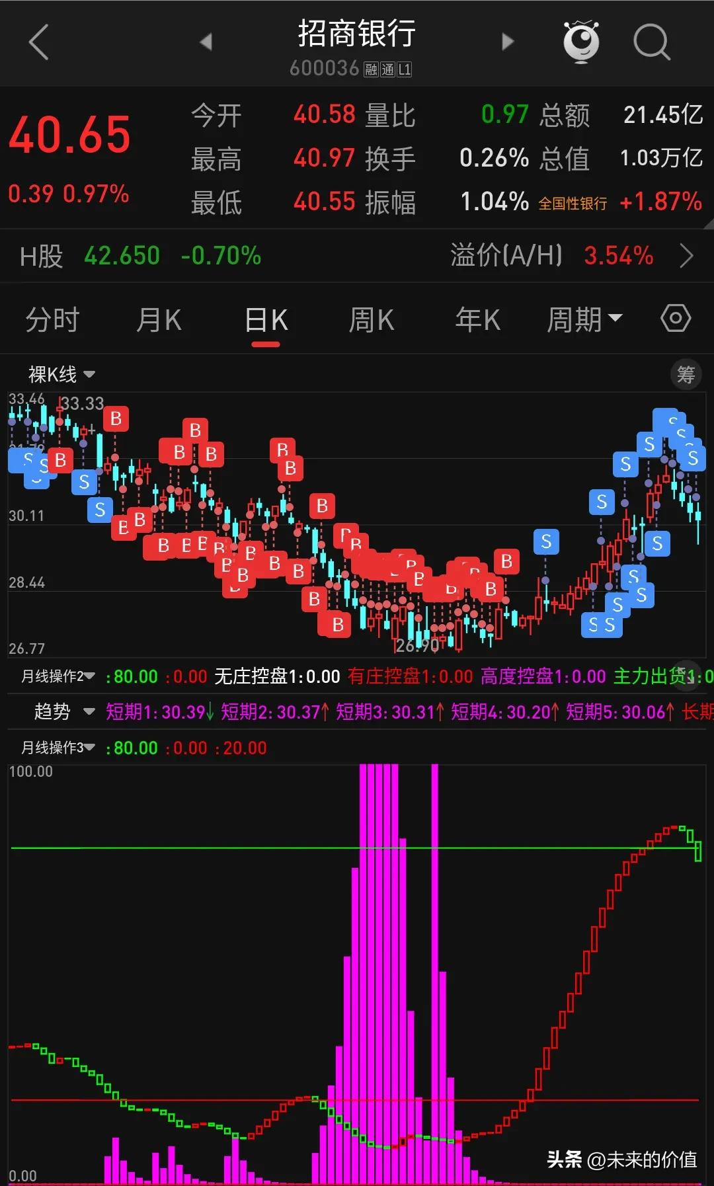
Task: Tap the 全国性银行 sector link
Action: [x=573, y=204]
